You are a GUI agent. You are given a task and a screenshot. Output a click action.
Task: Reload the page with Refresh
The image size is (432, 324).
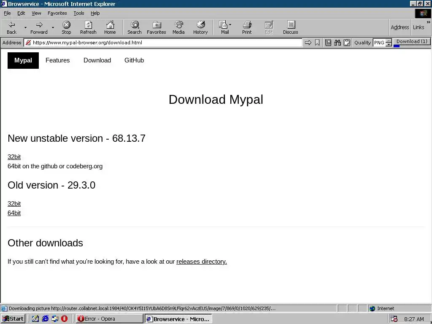(x=88, y=27)
